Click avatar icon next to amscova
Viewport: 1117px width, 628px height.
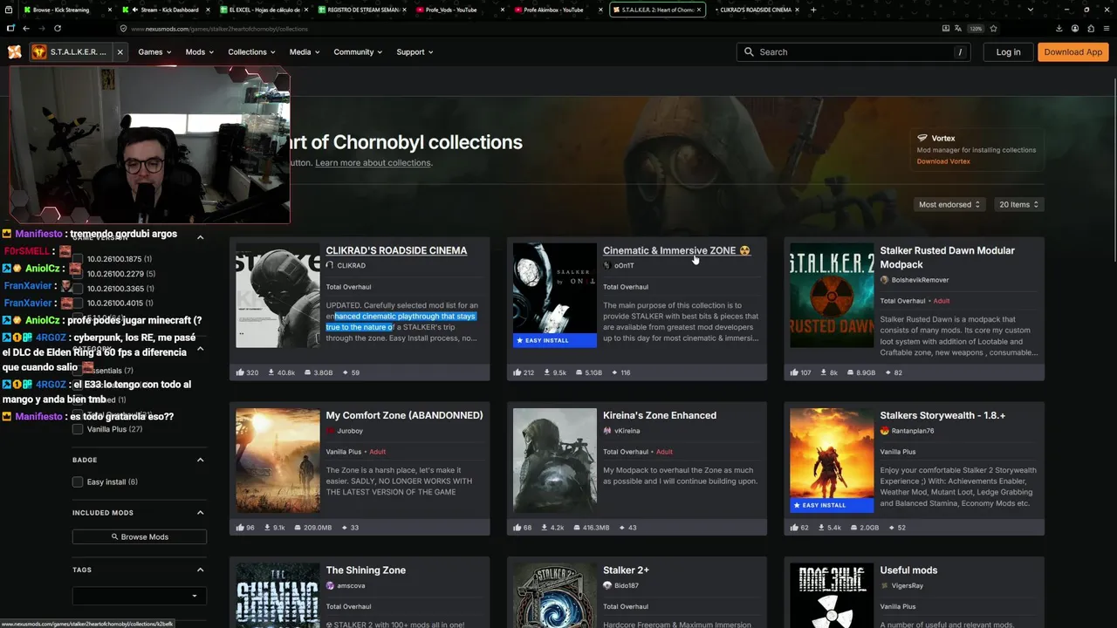330,586
